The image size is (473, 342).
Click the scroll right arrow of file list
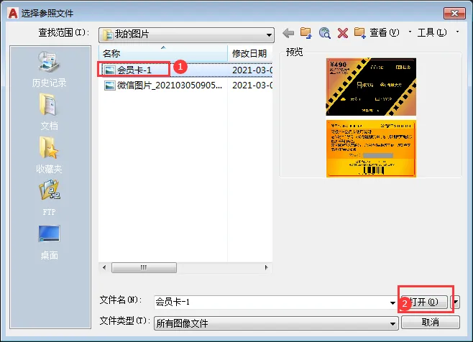[266, 267]
